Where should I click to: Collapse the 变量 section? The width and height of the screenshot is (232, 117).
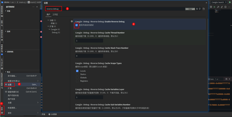[x=6, y=11]
